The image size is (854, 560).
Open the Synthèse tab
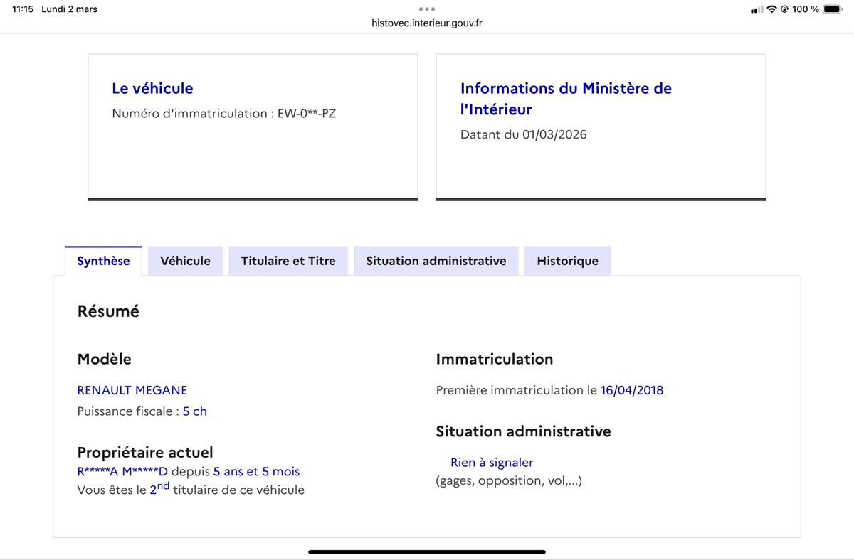pyautogui.click(x=103, y=261)
